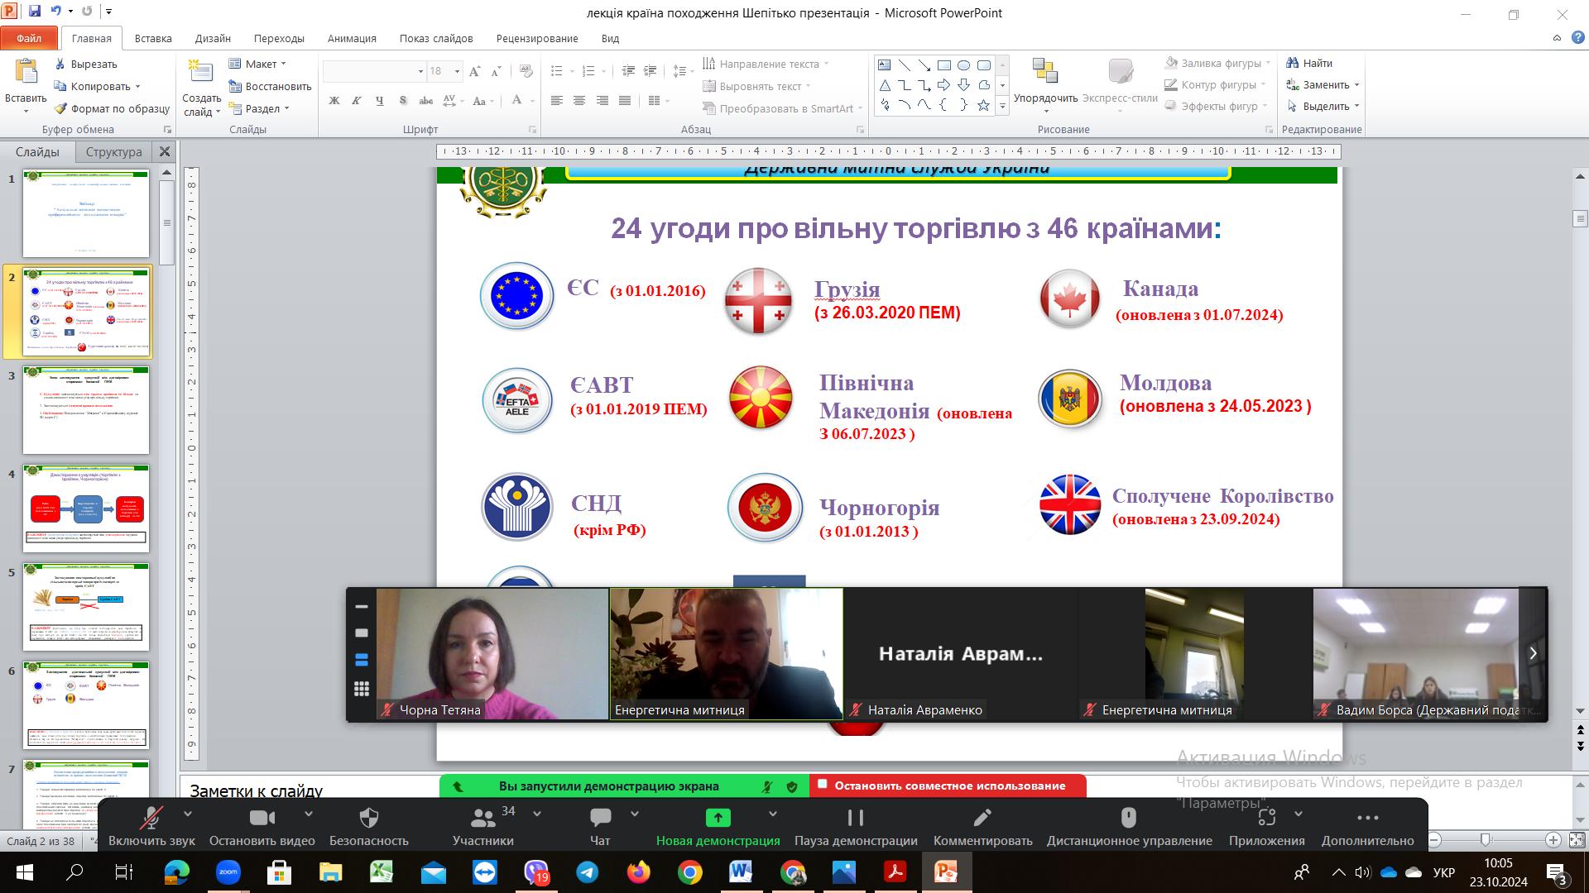Toggle strikethrough (abc) formatting
The height and width of the screenshot is (893, 1589).
coord(426,101)
